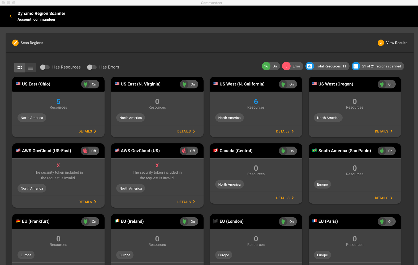
Task: Turn on AWS GovCloud (US-East) Off switch
Action: coord(90,151)
